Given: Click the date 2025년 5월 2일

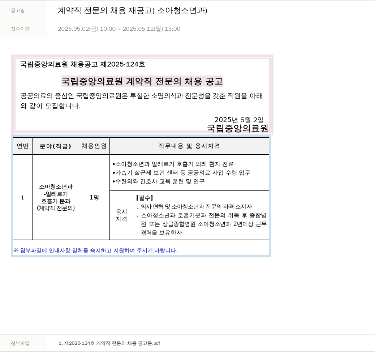Looking at the screenshot, I should tap(239, 120).
